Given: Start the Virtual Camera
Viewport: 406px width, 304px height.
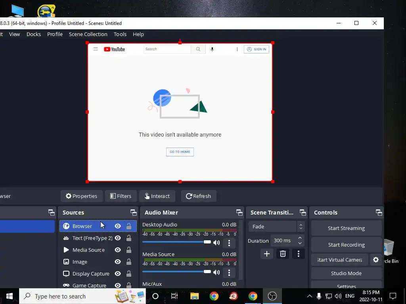Looking at the screenshot, I should tap(340, 260).
